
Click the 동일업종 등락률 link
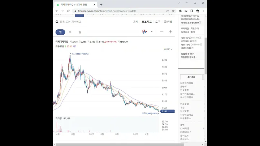click(188, 57)
